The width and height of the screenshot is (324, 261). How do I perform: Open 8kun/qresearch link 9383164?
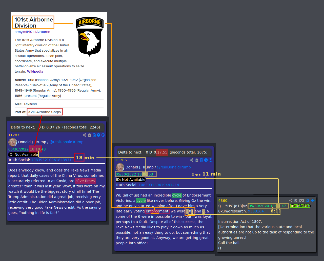[x=256, y=211]
